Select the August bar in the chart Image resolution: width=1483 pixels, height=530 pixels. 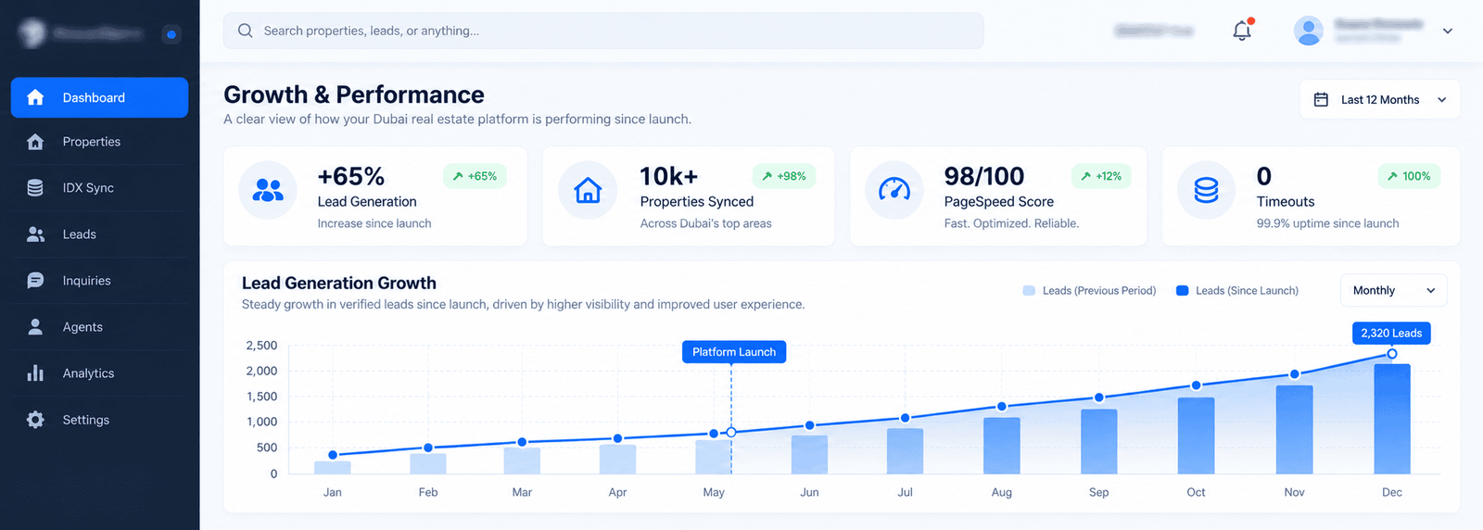(1002, 446)
